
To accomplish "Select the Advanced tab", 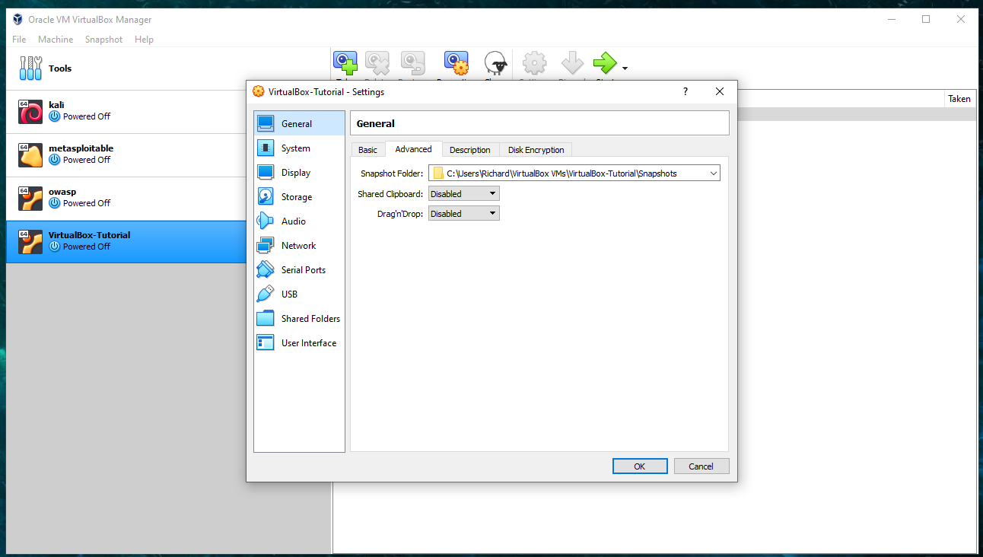I will click(x=413, y=149).
